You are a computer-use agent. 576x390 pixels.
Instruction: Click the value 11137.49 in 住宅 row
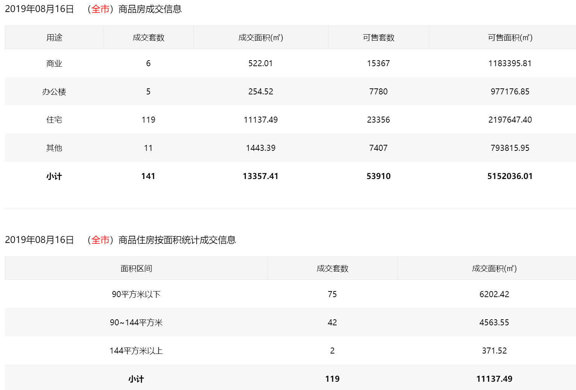coord(261,120)
